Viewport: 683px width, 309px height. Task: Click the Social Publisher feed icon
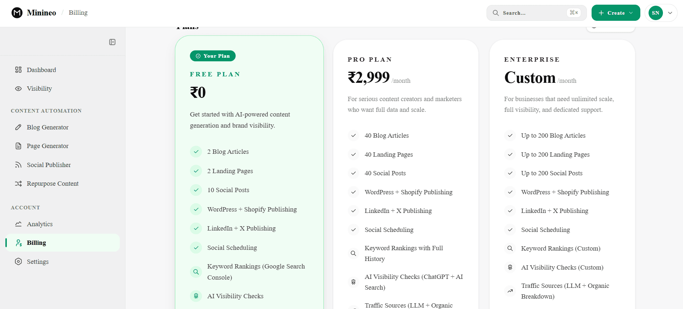pos(18,165)
